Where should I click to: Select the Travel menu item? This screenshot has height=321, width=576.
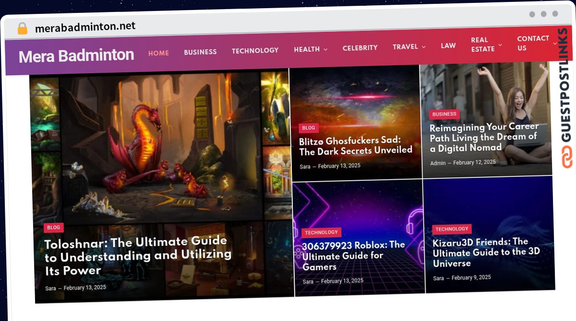coord(405,47)
